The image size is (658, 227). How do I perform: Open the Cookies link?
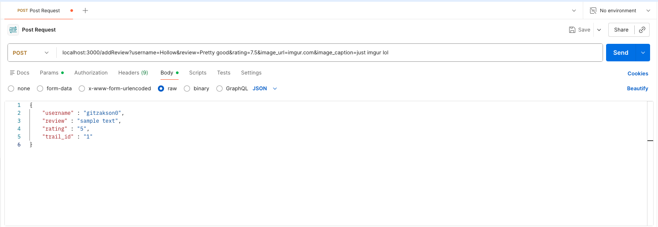point(638,74)
